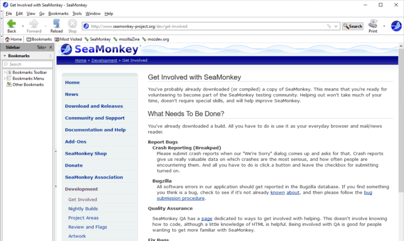Click the Home button in bookmarks toolbar

pyautogui.click(x=13, y=39)
